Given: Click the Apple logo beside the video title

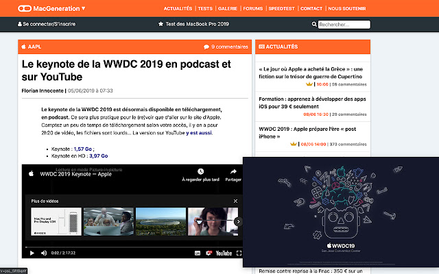Looking at the screenshot, I should [x=32, y=173].
